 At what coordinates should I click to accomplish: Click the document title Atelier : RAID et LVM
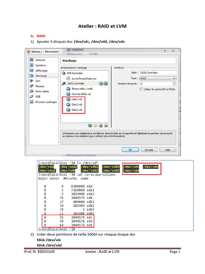click(102, 26)
